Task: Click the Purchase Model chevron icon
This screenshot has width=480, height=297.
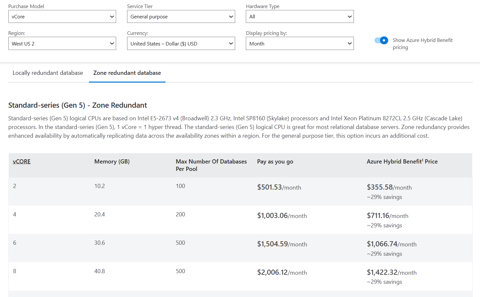Action: coord(112,16)
